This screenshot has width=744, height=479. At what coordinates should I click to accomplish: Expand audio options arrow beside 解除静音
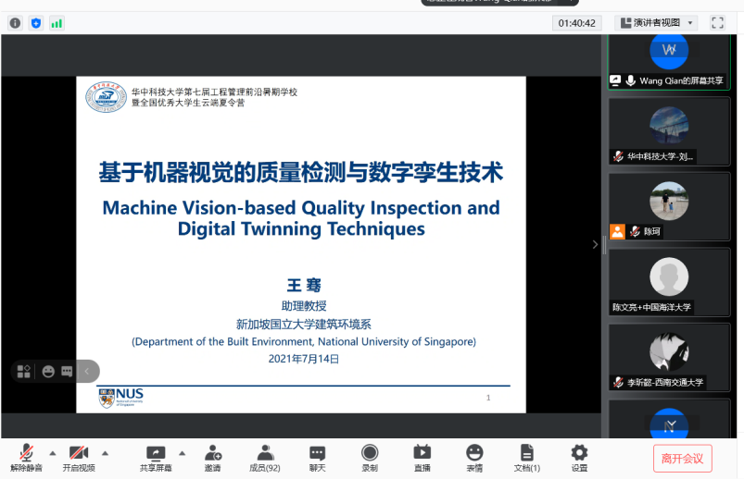coord(52,453)
